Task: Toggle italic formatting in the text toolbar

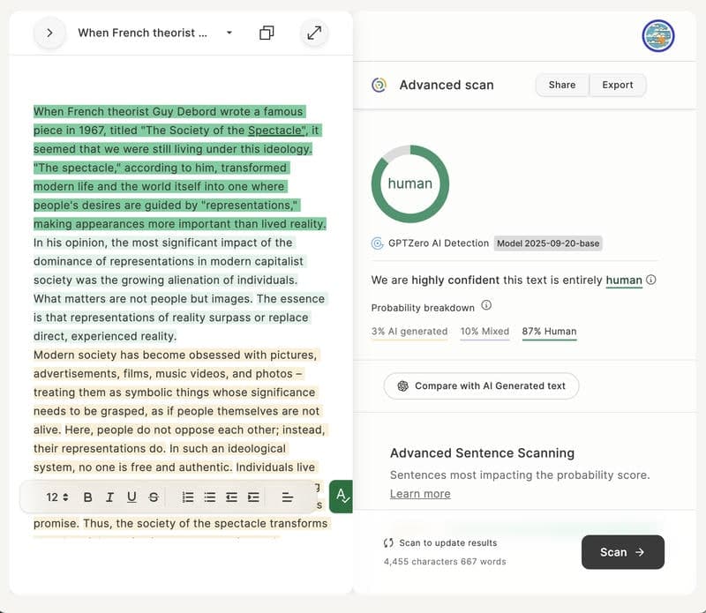Action: [x=109, y=497]
